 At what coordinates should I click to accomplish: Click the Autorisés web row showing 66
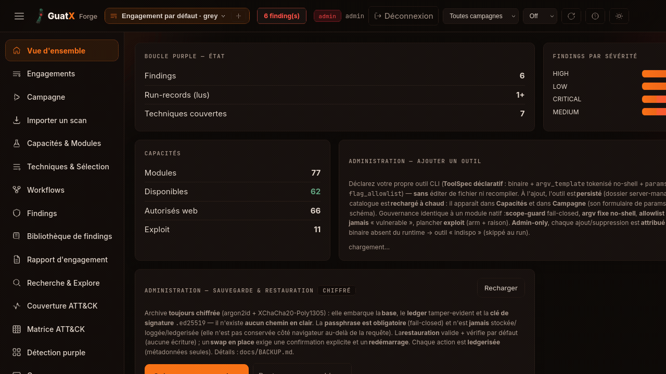tap(233, 211)
